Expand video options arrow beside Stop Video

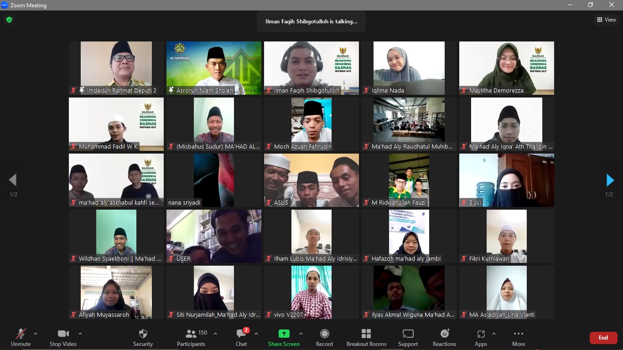click(x=80, y=334)
